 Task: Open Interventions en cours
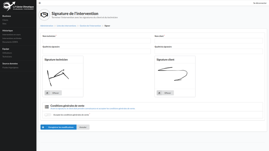pos(12,35)
